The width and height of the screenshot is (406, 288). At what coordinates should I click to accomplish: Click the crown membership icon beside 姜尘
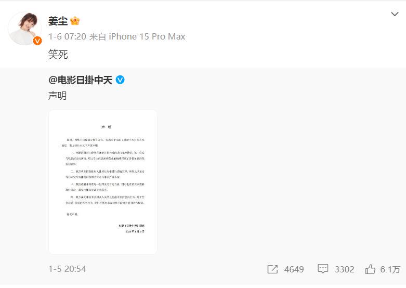click(x=74, y=21)
